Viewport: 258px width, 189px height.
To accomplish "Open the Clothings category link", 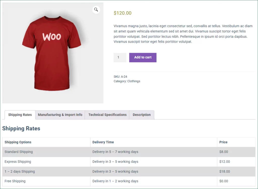I will point(134,81).
